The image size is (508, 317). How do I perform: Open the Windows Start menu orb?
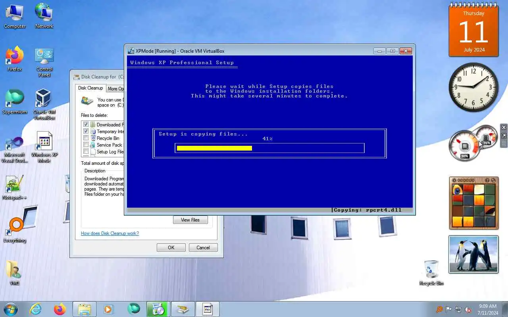(11, 309)
